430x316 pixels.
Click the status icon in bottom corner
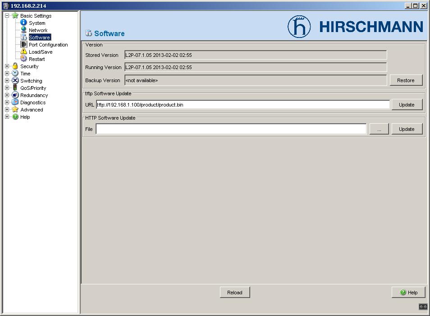(x=423, y=307)
